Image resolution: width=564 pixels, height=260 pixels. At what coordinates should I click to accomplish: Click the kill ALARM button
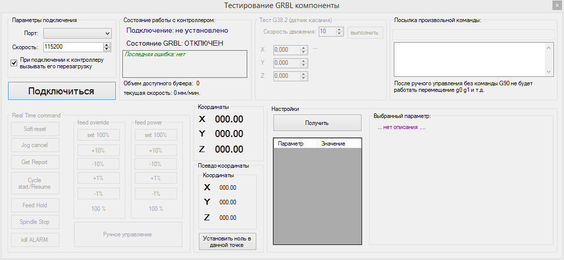[35, 239]
